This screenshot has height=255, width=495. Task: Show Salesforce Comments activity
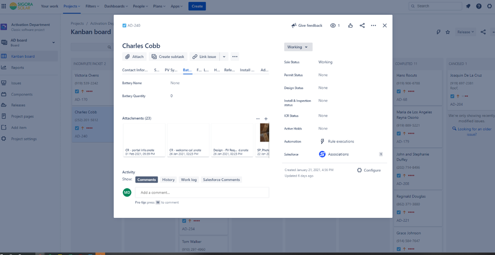pyautogui.click(x=221, y=180)
